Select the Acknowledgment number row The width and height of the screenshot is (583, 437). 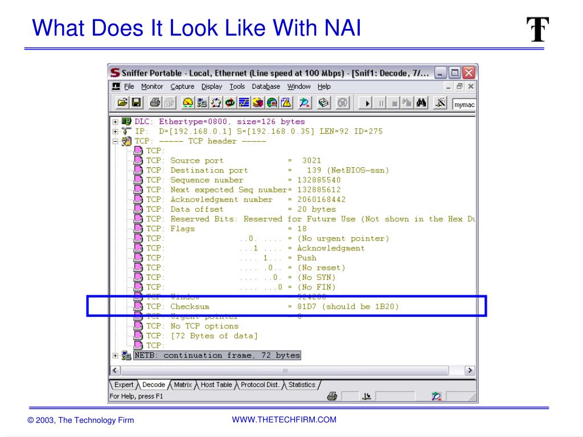[x=240, y=200]
